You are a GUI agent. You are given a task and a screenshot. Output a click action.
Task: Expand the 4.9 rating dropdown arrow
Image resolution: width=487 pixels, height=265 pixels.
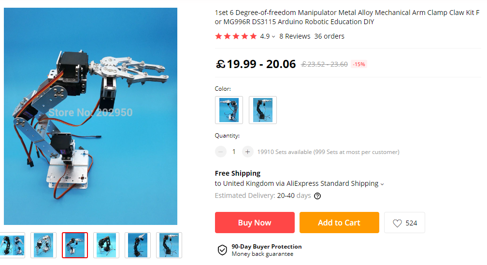point(273,37)
